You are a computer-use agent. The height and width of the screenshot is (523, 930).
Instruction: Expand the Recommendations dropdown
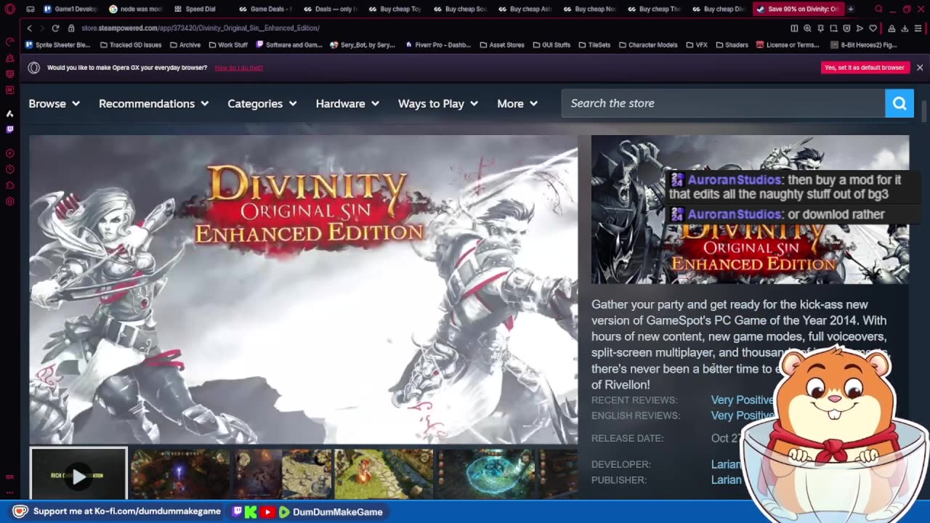click(x=153, y=104)
